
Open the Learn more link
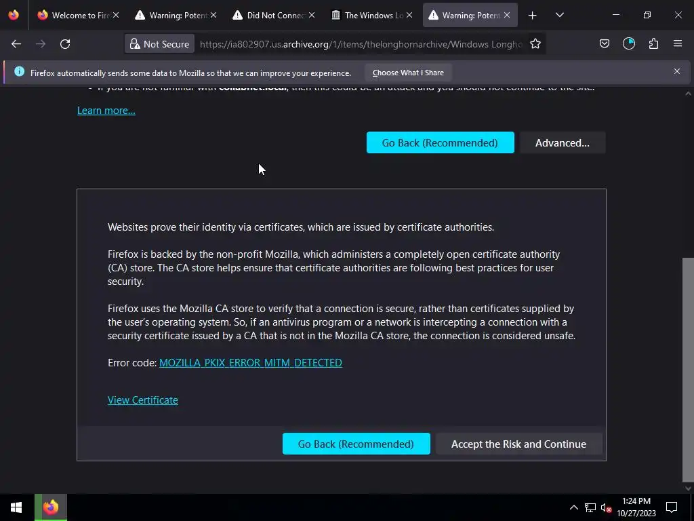(106, 111)
